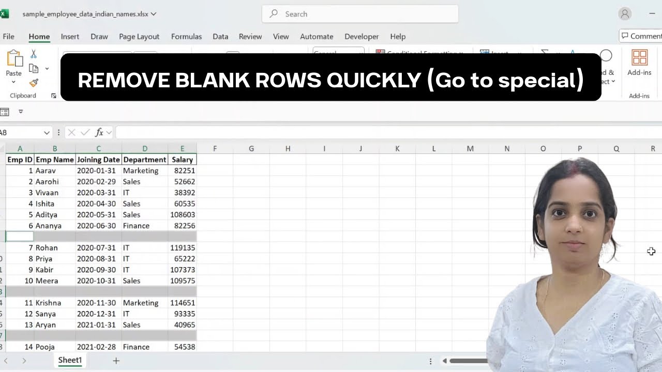
Task: Expand the Paste options arrow
Action: tap(13, 82)
